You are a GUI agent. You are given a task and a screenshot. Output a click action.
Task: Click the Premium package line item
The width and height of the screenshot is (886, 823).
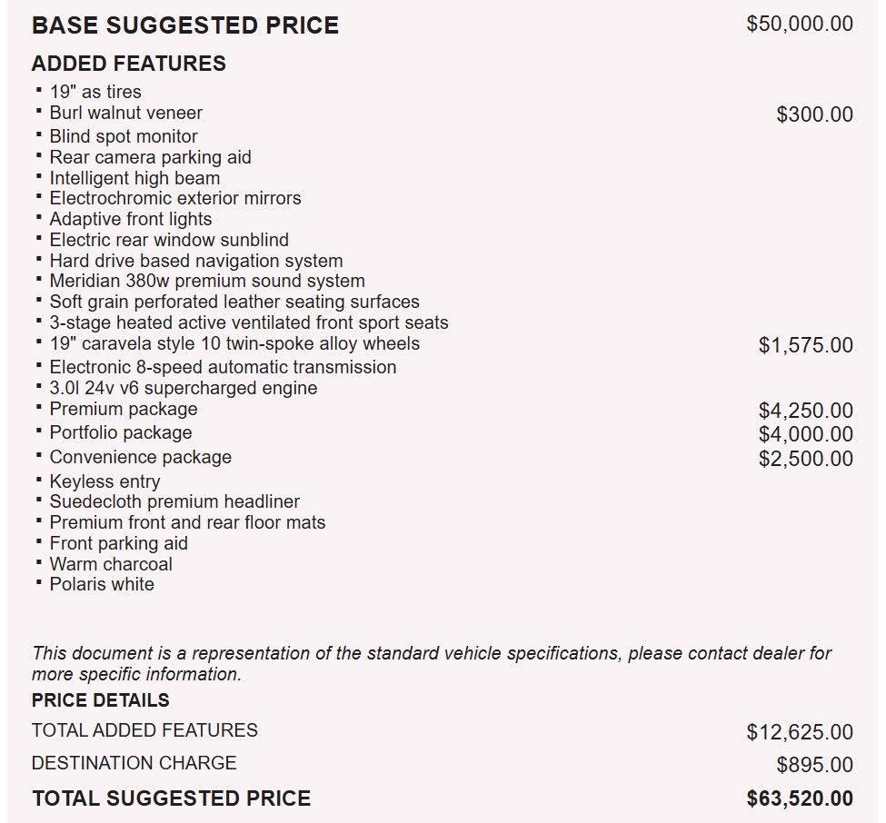point(123,410)
